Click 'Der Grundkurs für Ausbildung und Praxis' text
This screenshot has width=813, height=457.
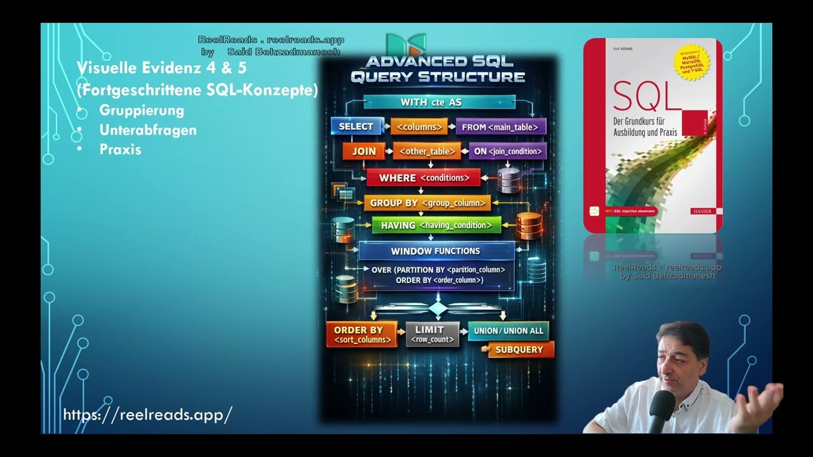(644, 128)
